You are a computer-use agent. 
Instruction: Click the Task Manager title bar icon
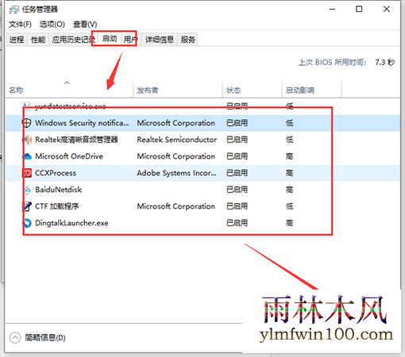pos(13,10)
